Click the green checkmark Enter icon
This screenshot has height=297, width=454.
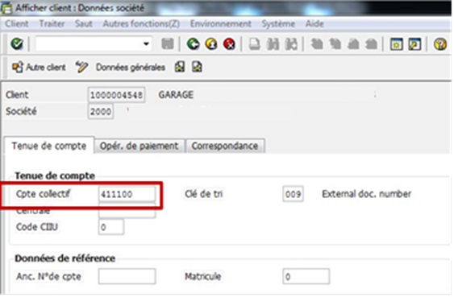coord(17,44)
